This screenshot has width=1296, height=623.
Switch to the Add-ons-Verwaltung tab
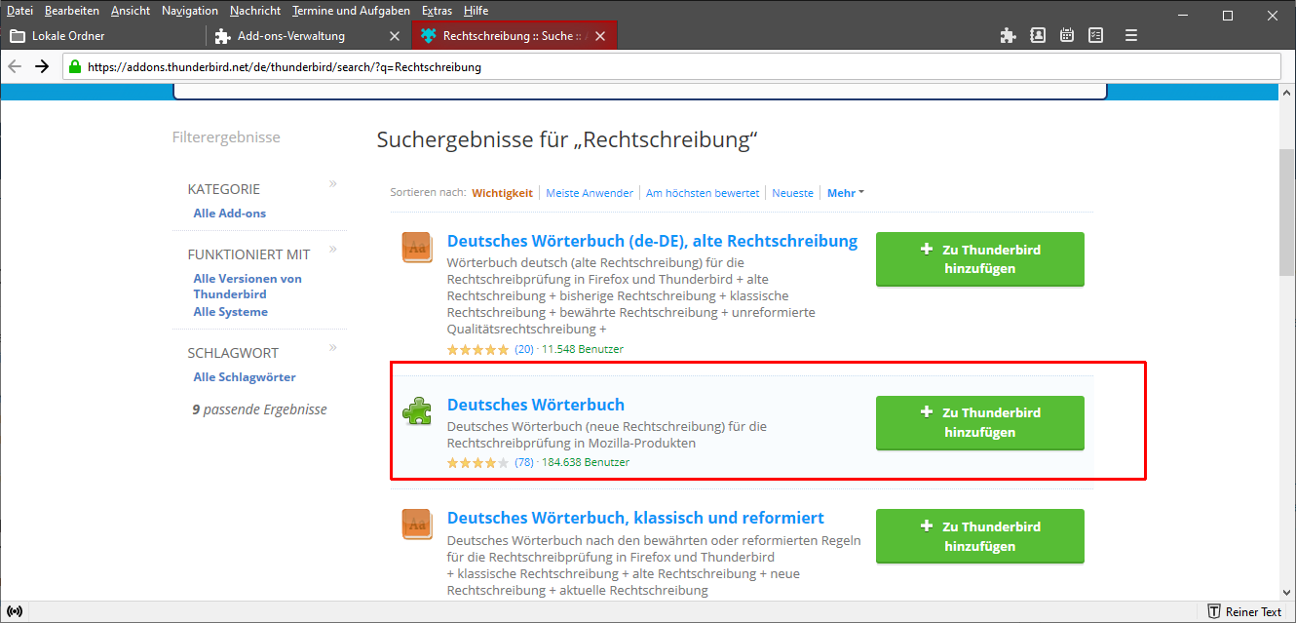tap(308, 36)
